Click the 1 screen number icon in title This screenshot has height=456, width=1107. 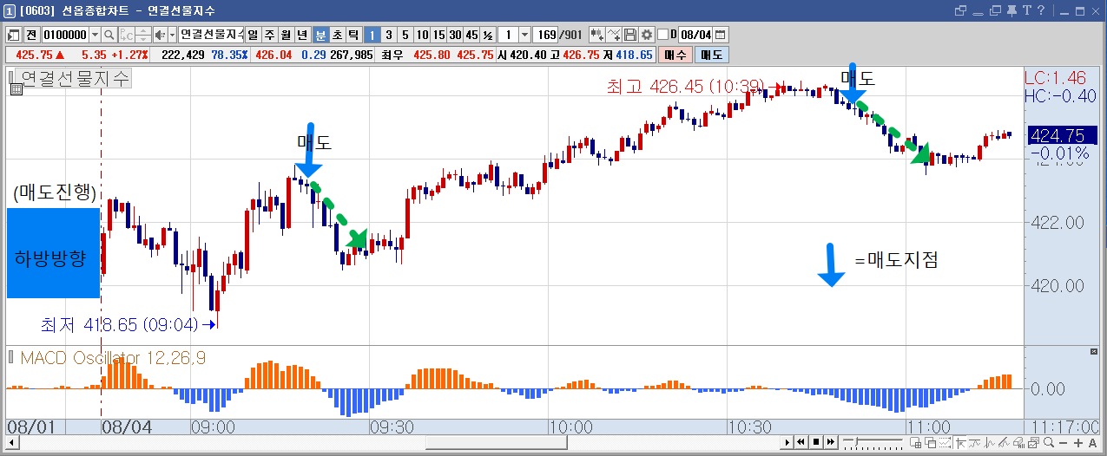8,10
